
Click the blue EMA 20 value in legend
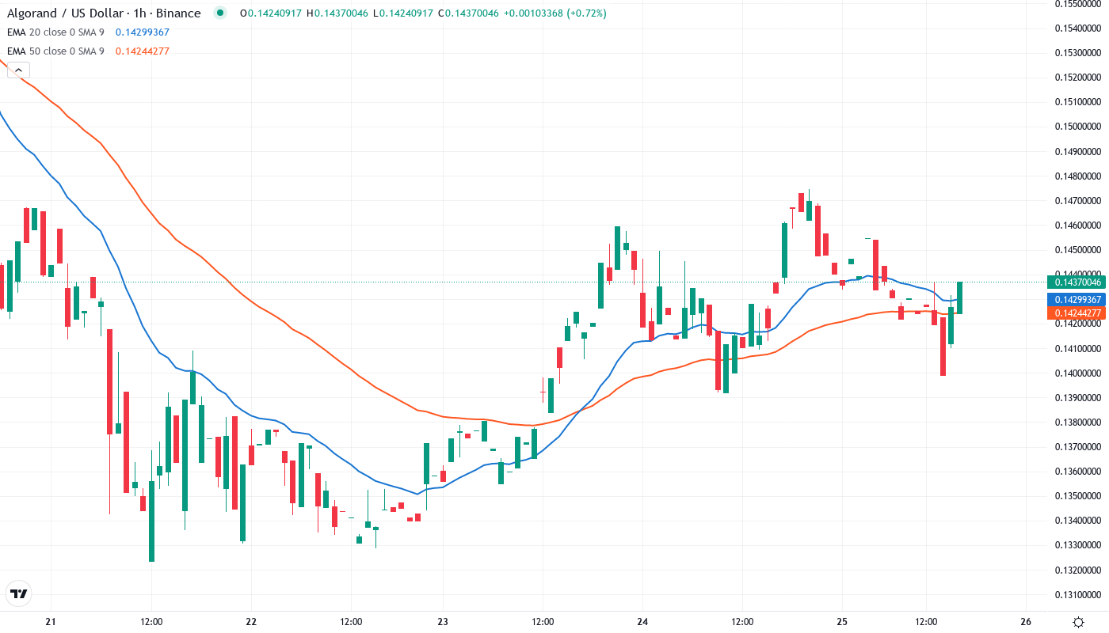143,32
